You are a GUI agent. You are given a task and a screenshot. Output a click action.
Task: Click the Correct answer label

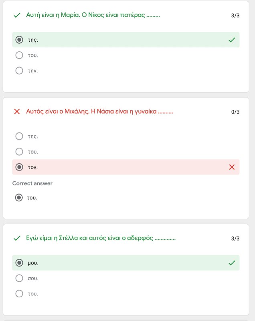[x=32, y=183]
